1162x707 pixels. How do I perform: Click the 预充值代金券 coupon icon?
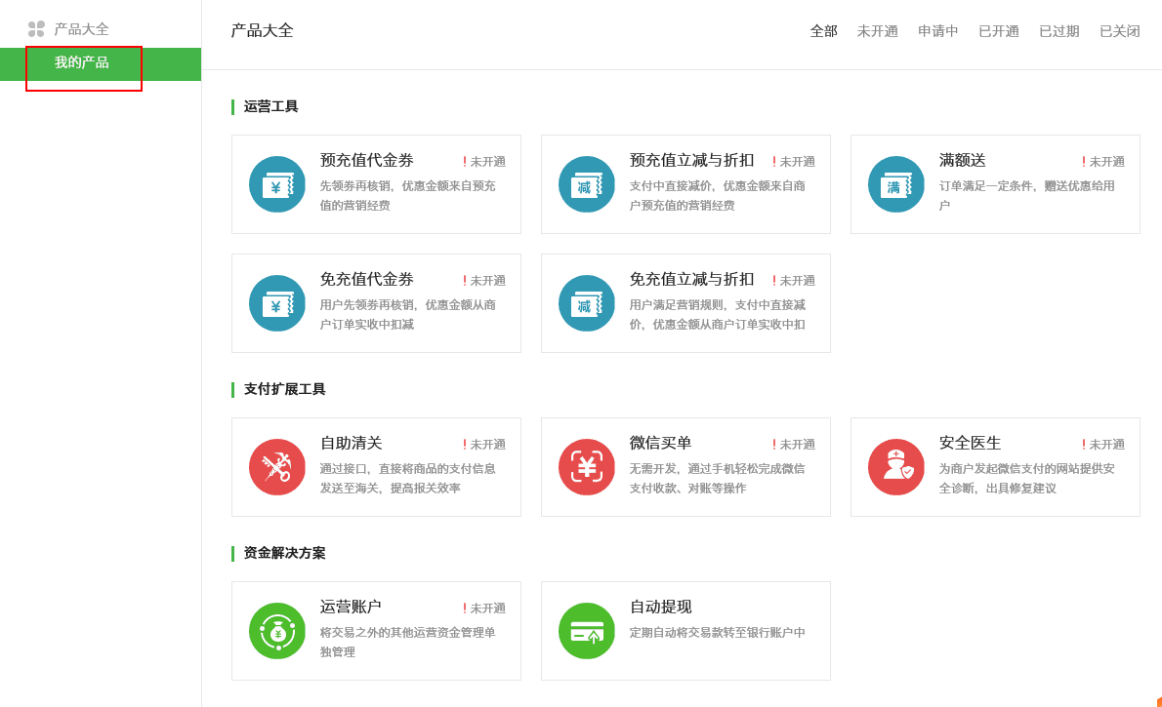pyautogui.click(x=277, y=184)
